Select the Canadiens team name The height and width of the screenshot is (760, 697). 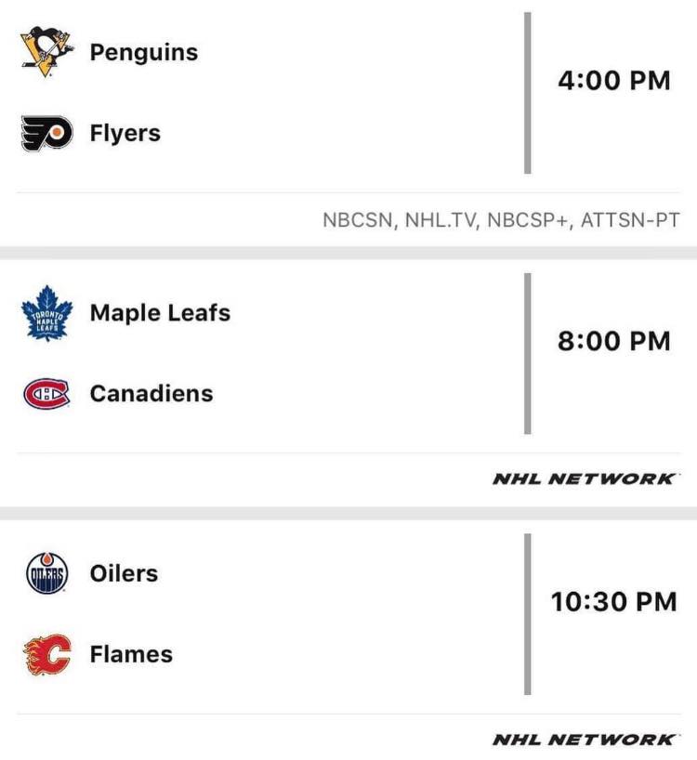click(151, 393)
